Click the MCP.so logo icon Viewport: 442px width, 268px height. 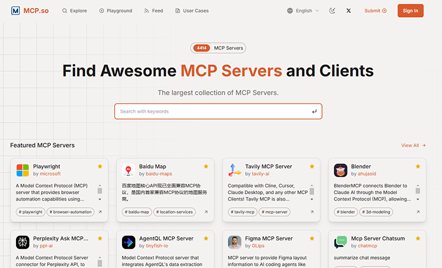(x=15, y=10)
